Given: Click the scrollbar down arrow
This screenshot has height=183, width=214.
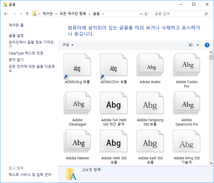Looking at the screenshot, I should [211, 163].
